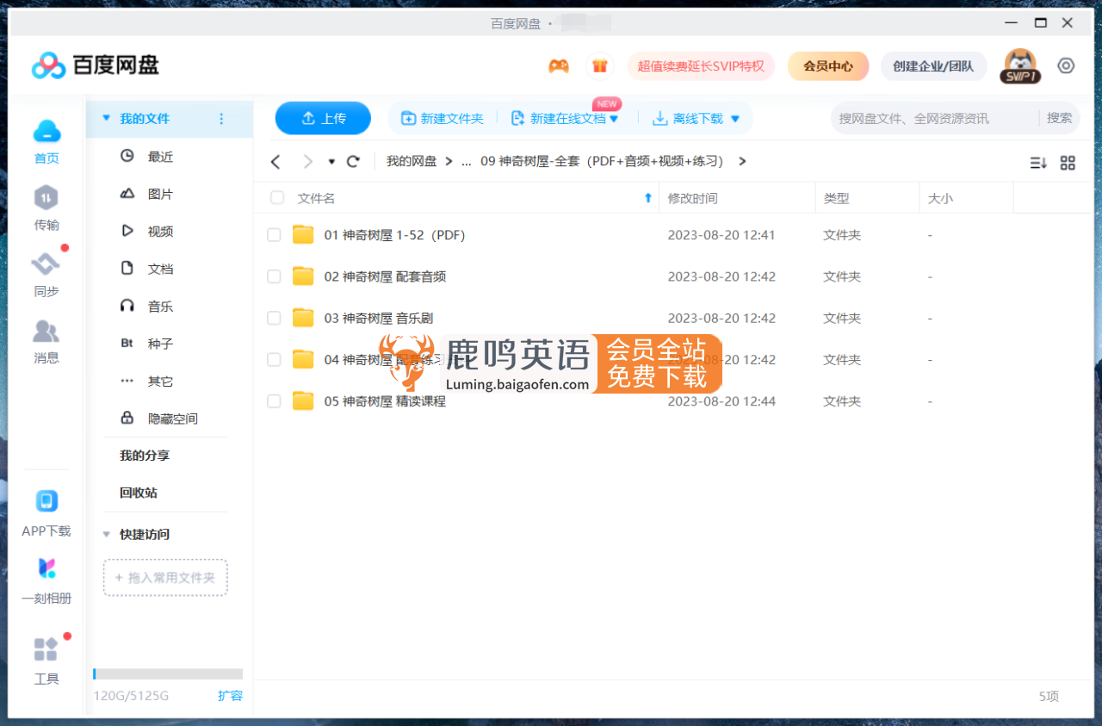Open 回收站 recycle bin
Image resolution: width=1102 pixels, height=726 pixels.
click(x=139, y=493)
